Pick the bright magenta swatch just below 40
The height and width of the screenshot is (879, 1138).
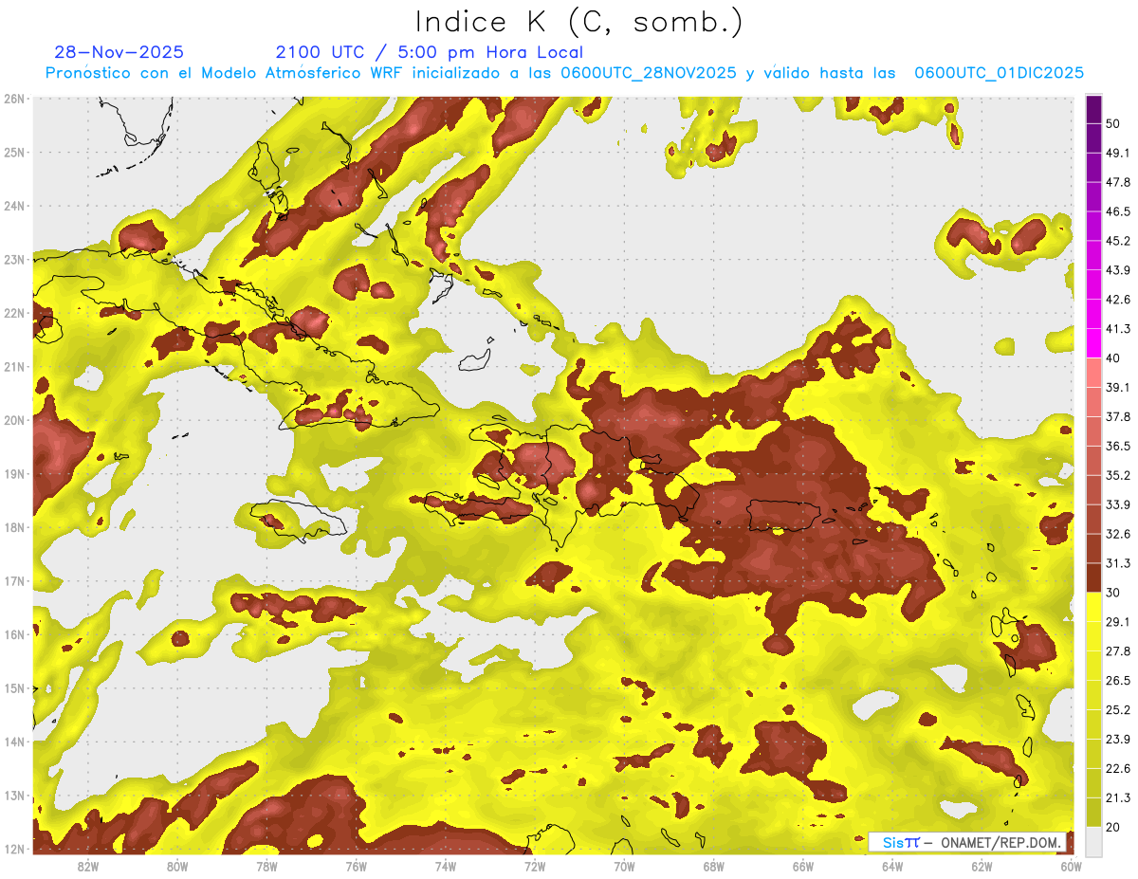(1093, 343)
